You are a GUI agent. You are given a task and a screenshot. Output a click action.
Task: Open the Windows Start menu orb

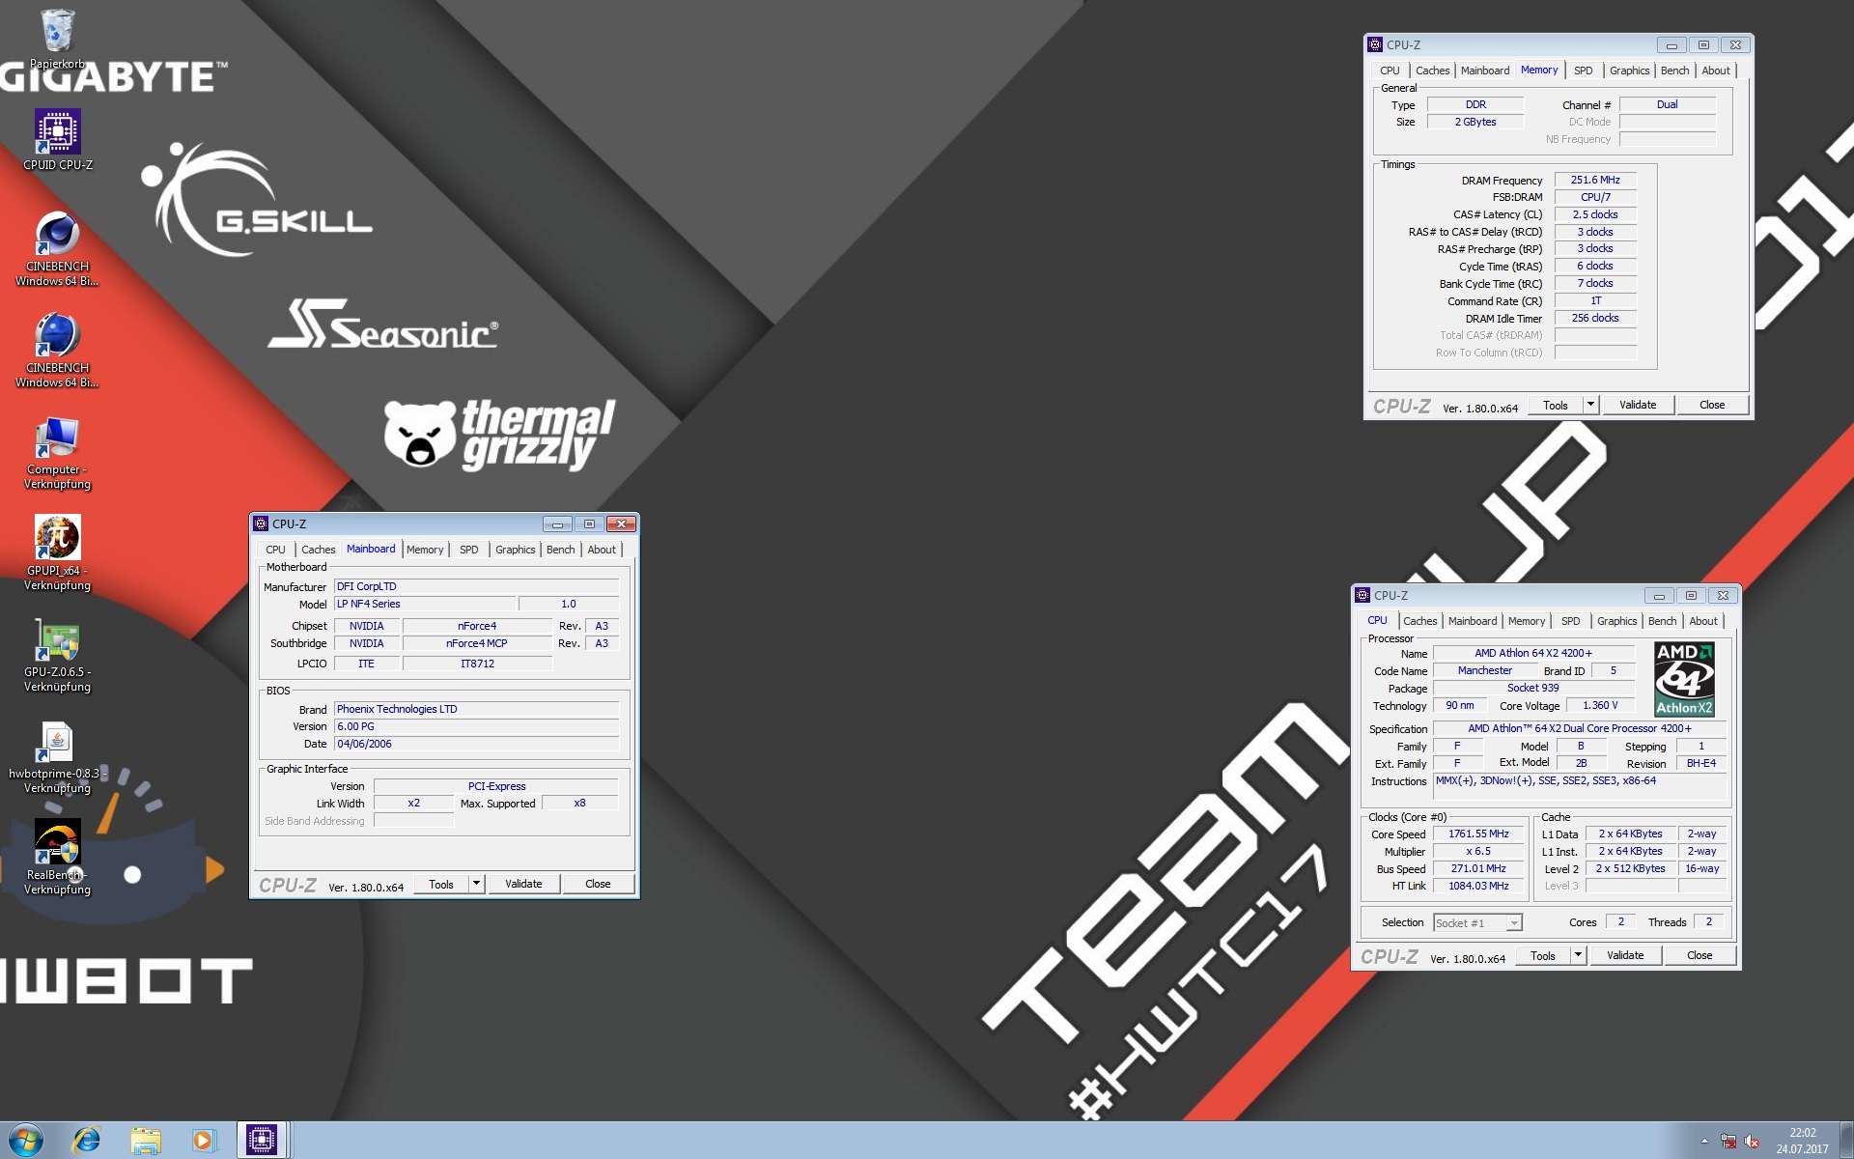25,1140
